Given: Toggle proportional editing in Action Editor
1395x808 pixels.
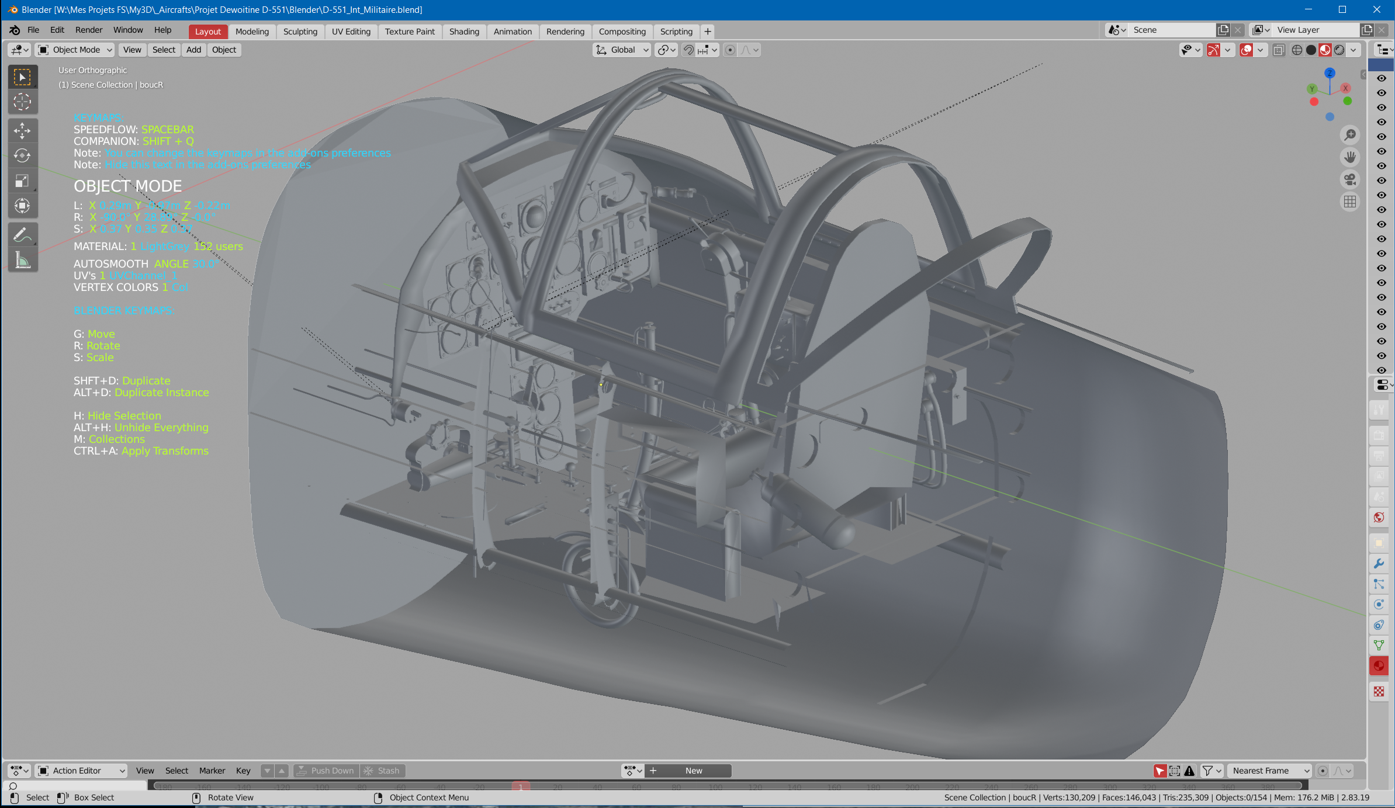Looking at the screenshot, I should (1323, 771).
